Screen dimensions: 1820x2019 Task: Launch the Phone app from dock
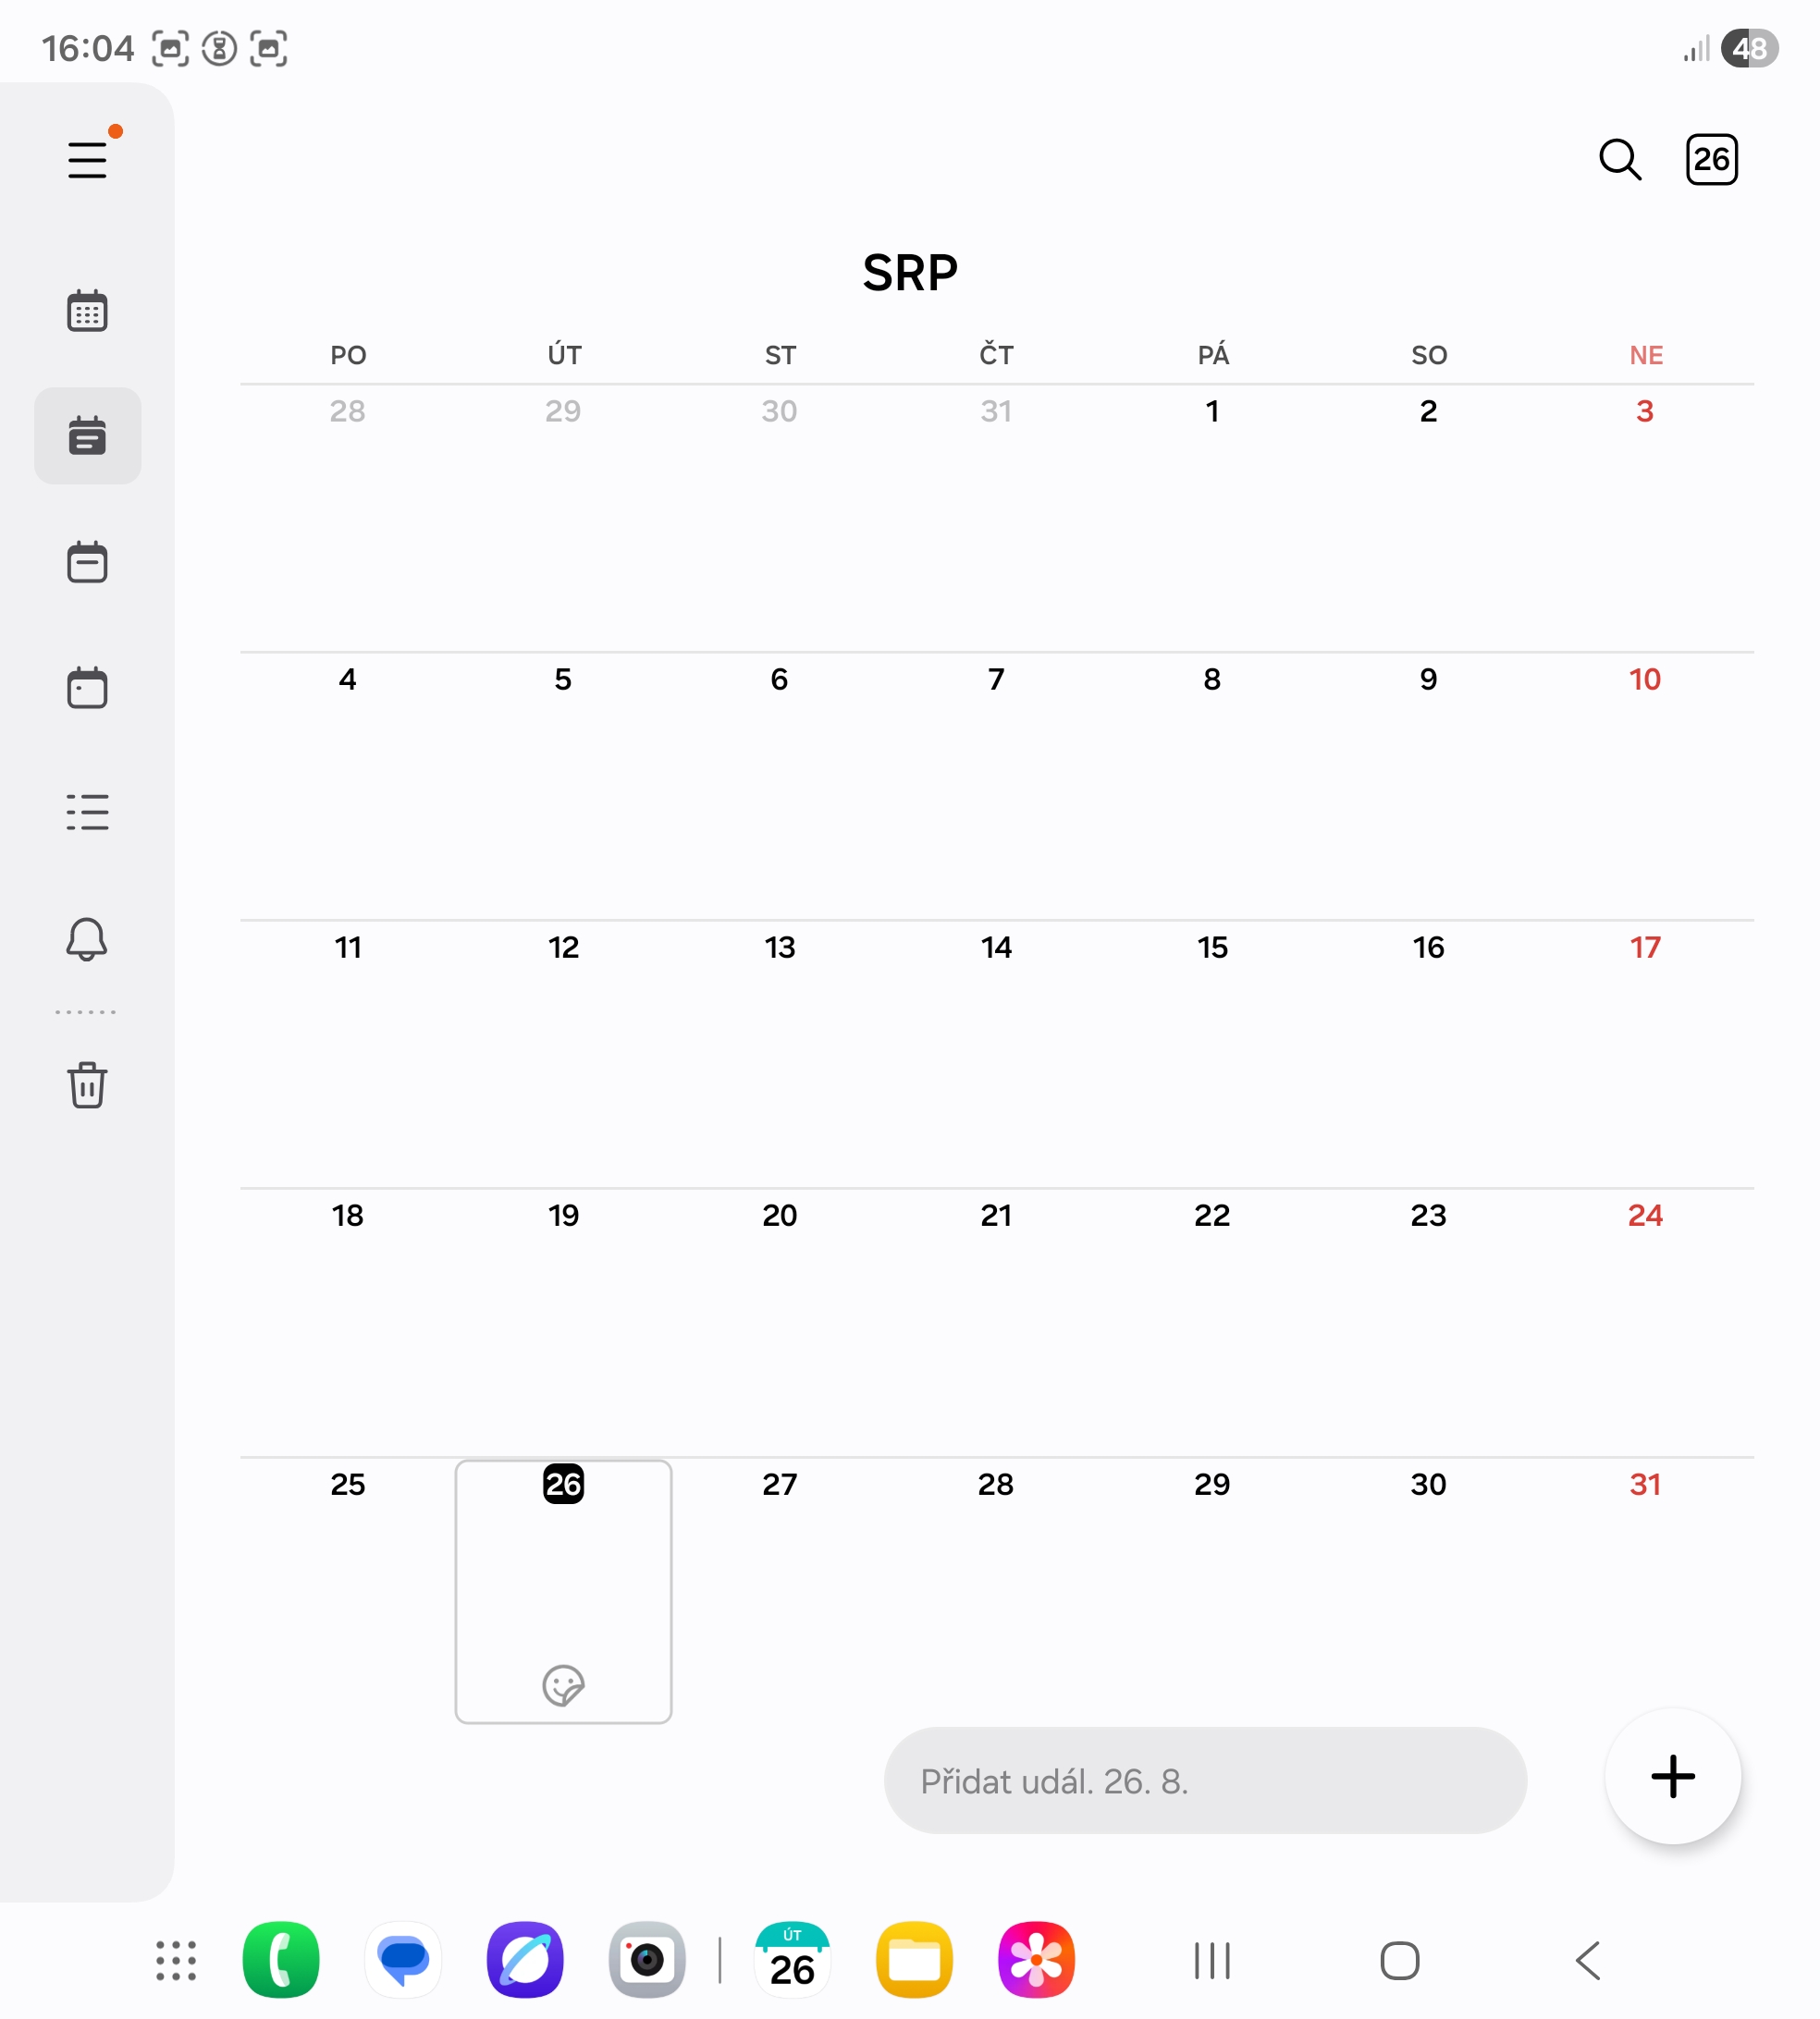(x=281, y=1960)
